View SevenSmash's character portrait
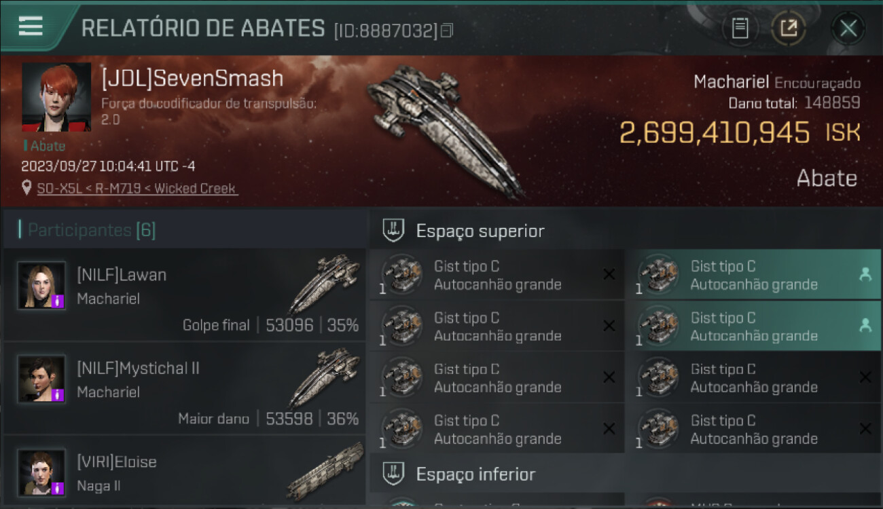The height and width of the screenshot is (509, 883). coord(56,97)
